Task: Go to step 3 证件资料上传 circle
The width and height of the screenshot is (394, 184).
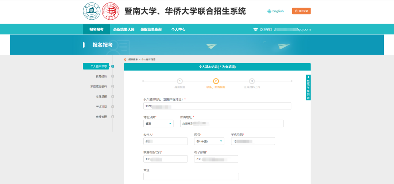Action: (x=252, y=81)
